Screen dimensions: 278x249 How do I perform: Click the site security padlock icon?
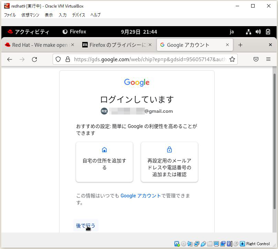[68, 59]
